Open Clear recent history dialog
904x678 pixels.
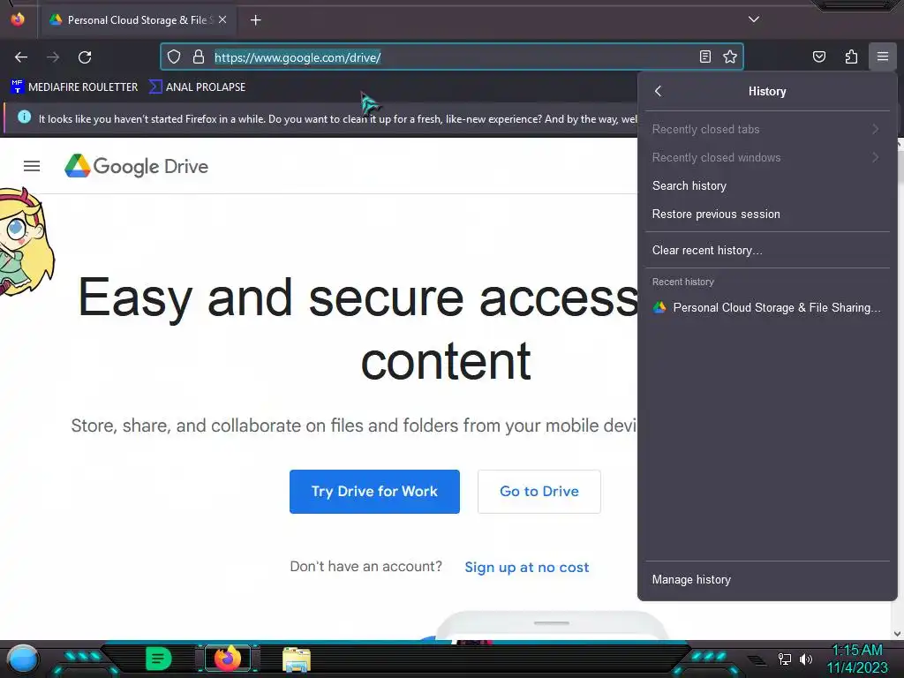click(x=767, y=250)
